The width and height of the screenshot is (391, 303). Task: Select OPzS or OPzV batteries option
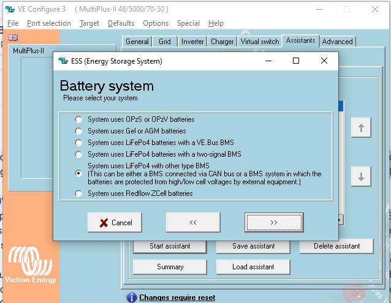tap(78, 119)
